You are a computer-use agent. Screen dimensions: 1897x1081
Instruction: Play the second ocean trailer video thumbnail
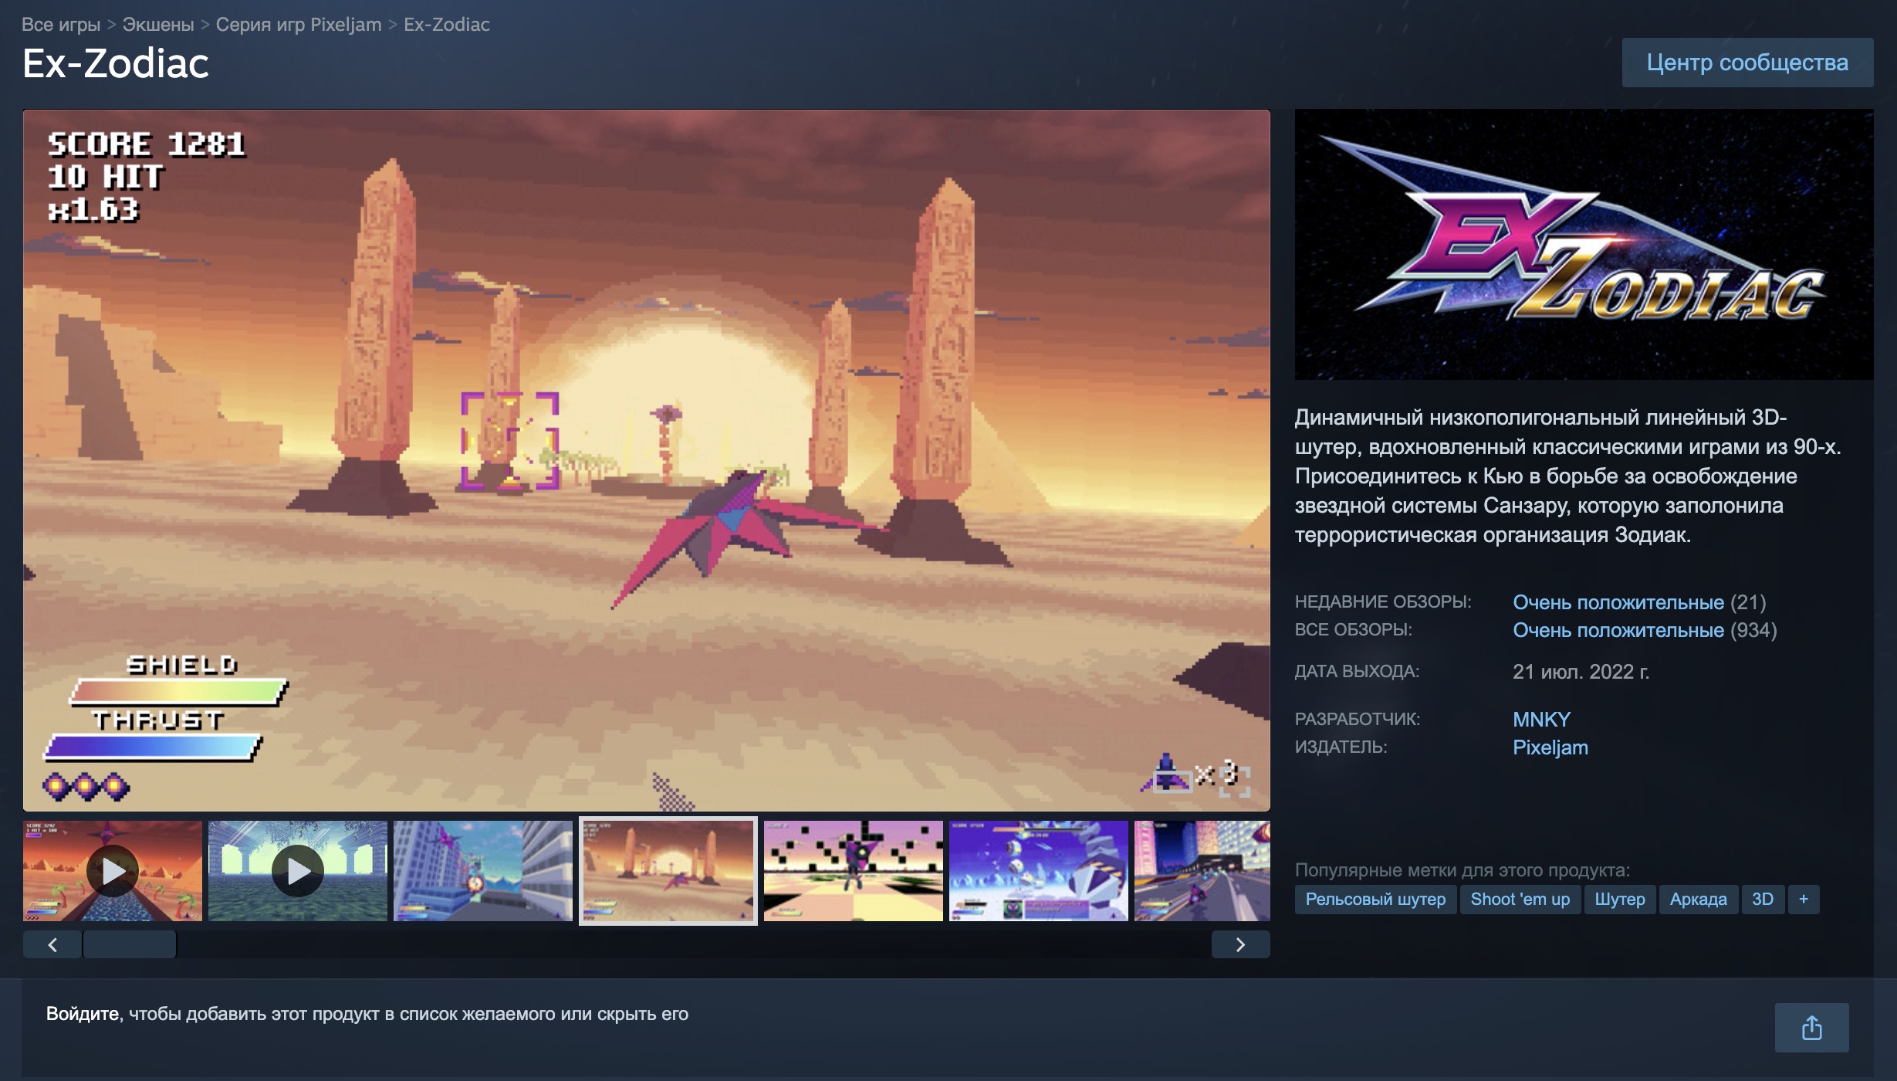click(298, 871)
